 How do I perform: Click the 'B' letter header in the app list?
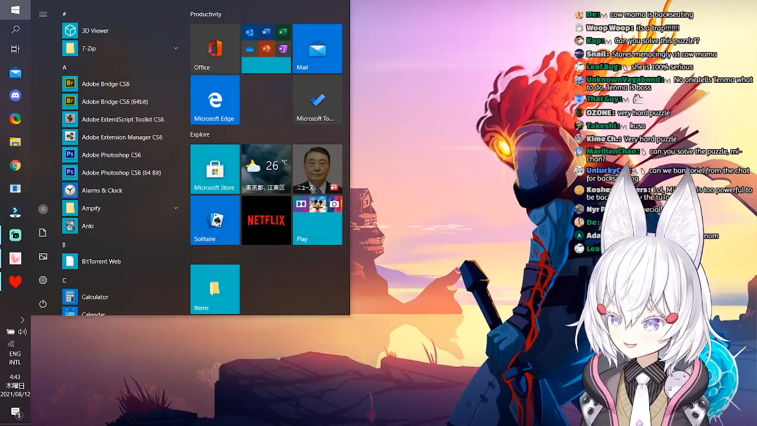click(64, 245)
